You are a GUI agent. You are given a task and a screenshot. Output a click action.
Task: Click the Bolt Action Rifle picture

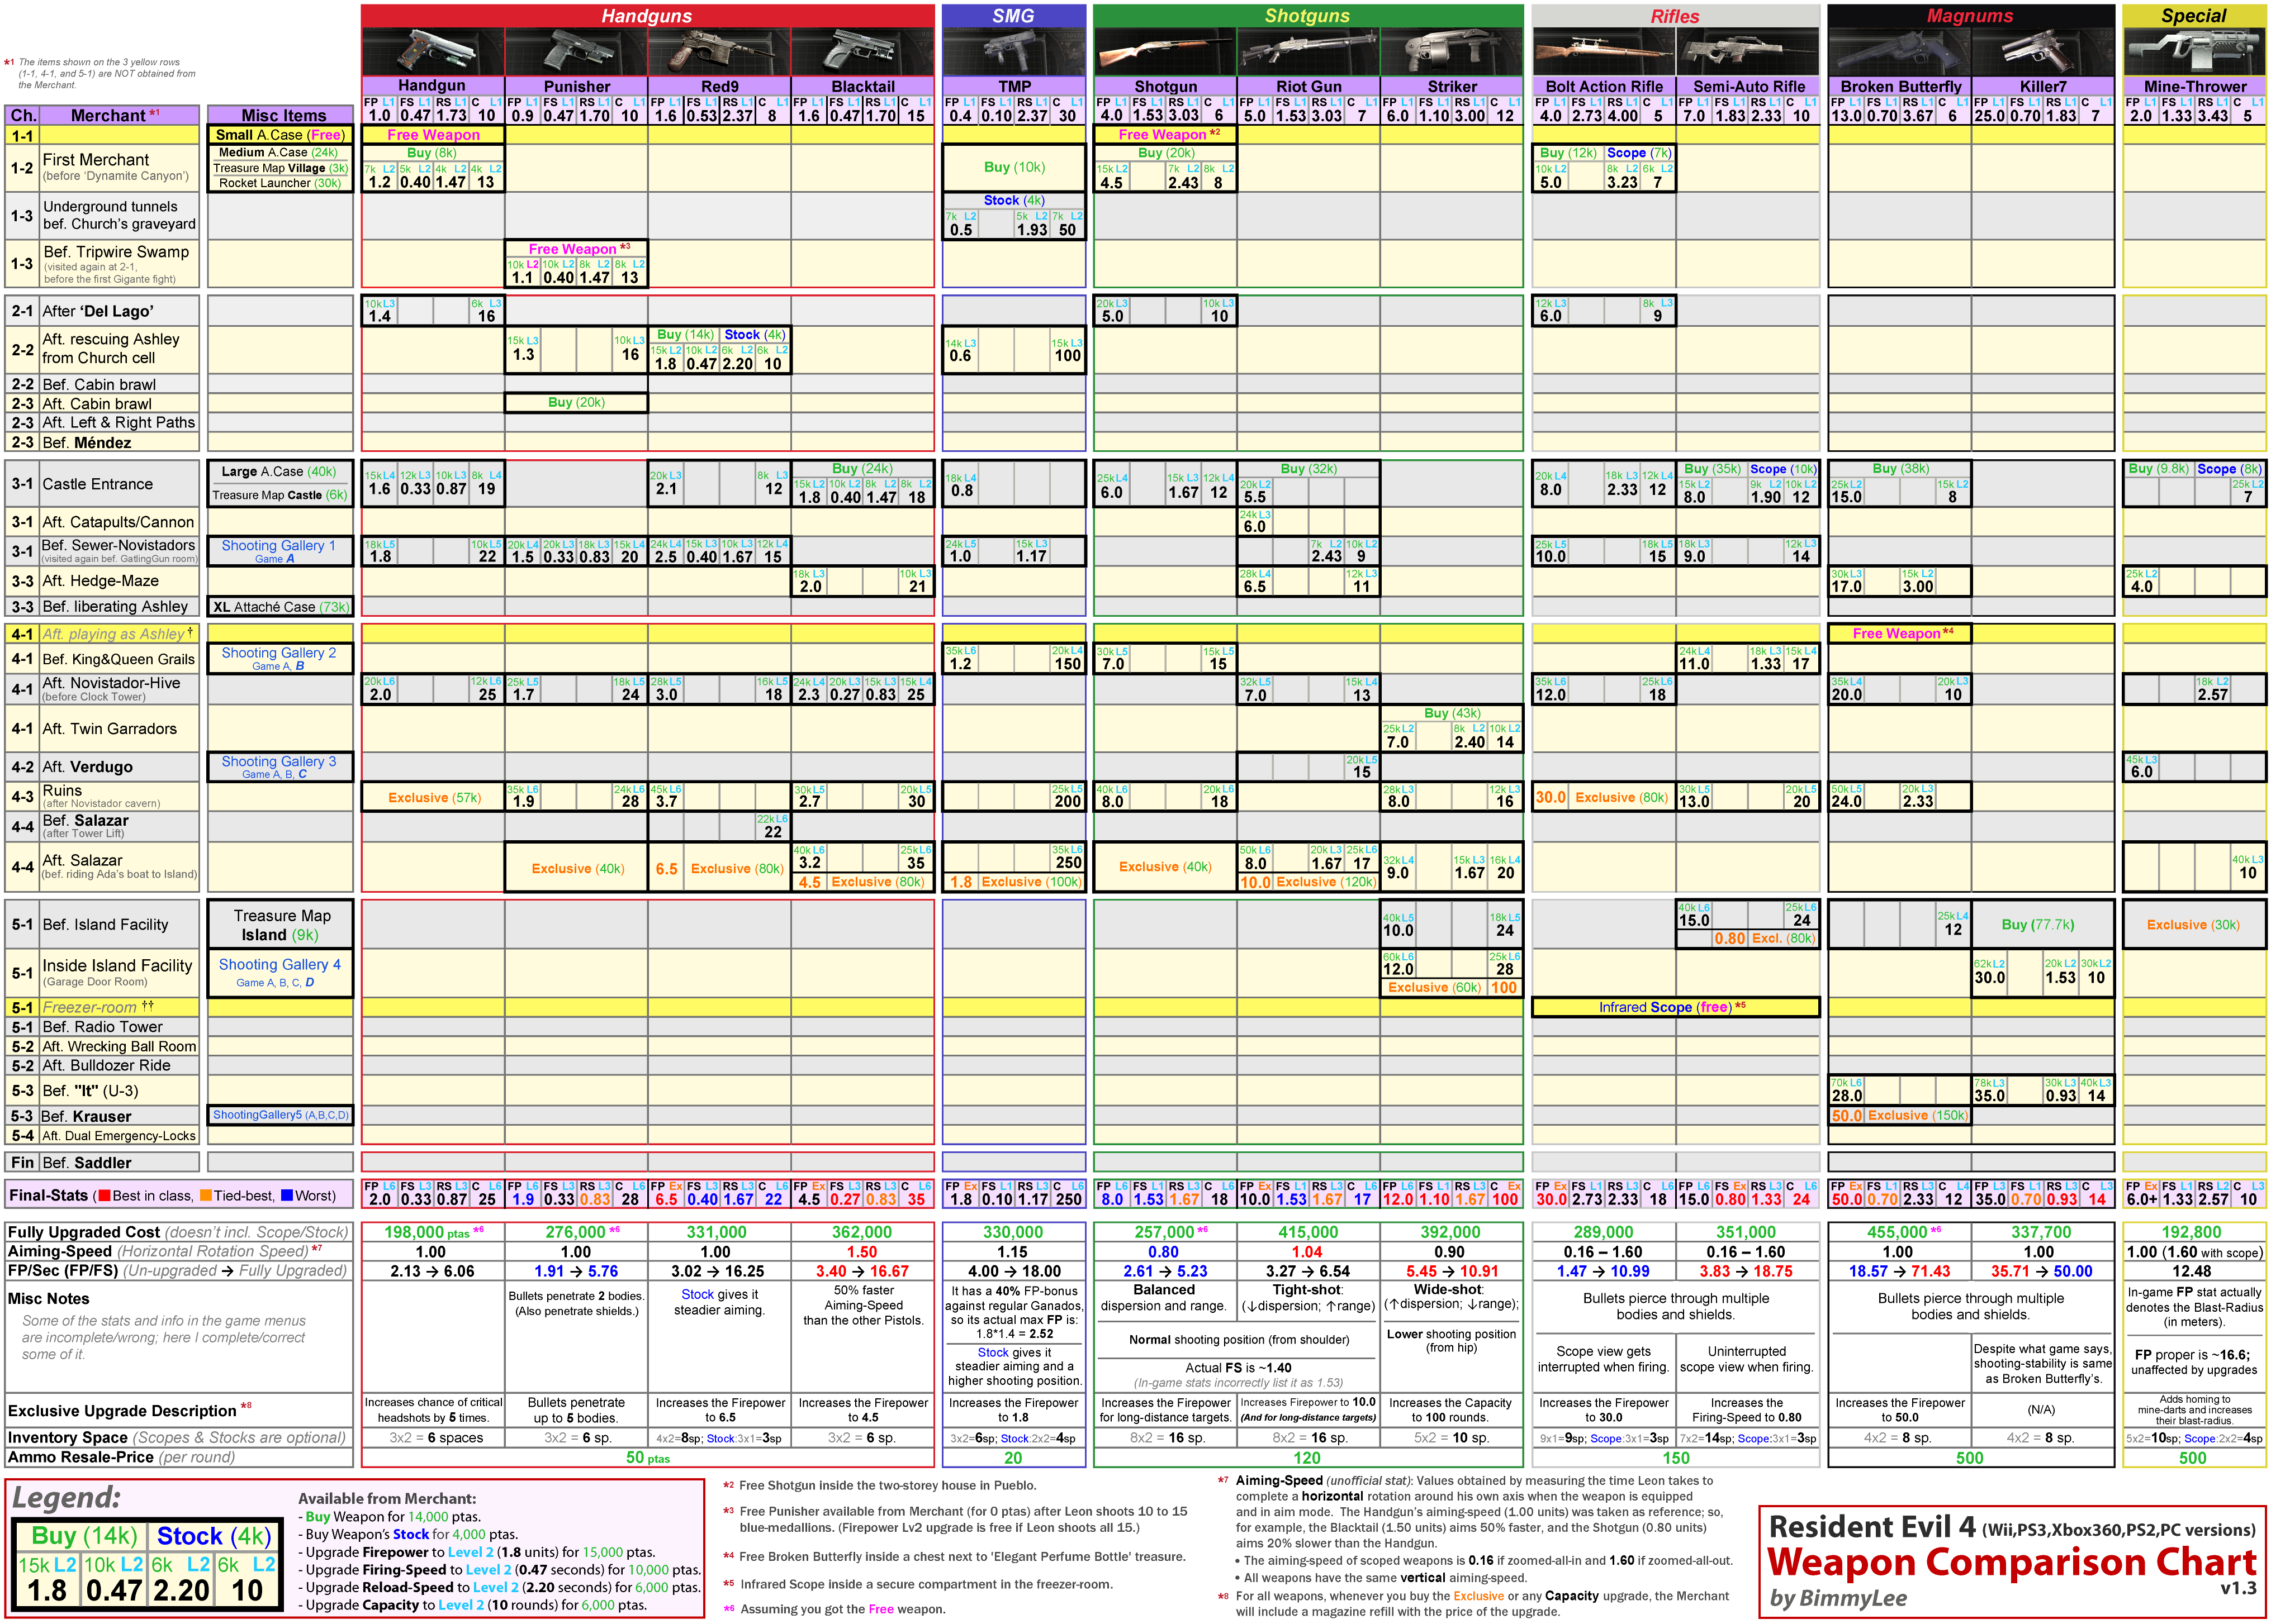pyautogui.click(x=1604, y=52)
